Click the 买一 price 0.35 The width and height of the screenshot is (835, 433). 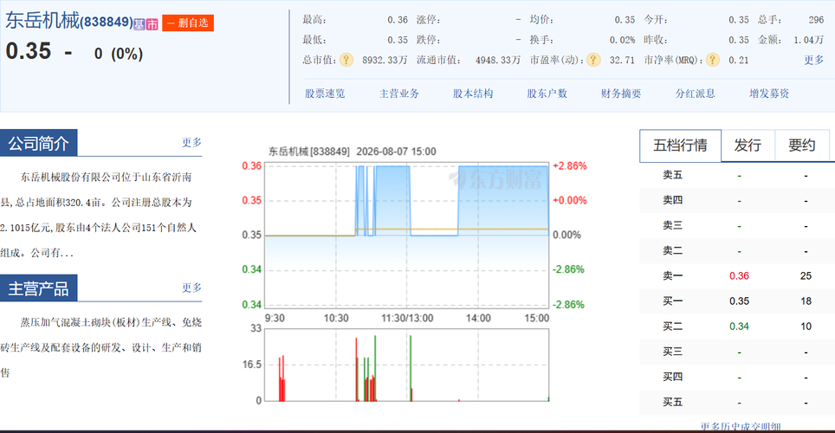pyautogui.click(x=739, y=301)
